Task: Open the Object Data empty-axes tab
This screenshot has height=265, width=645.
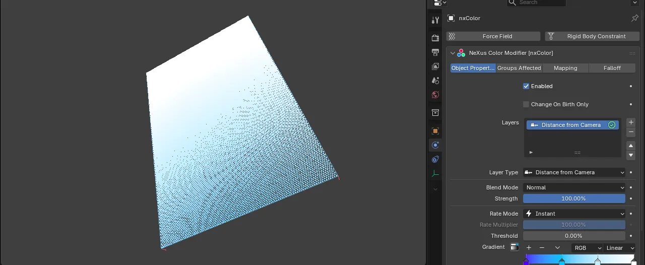Action: click(435, 173)
